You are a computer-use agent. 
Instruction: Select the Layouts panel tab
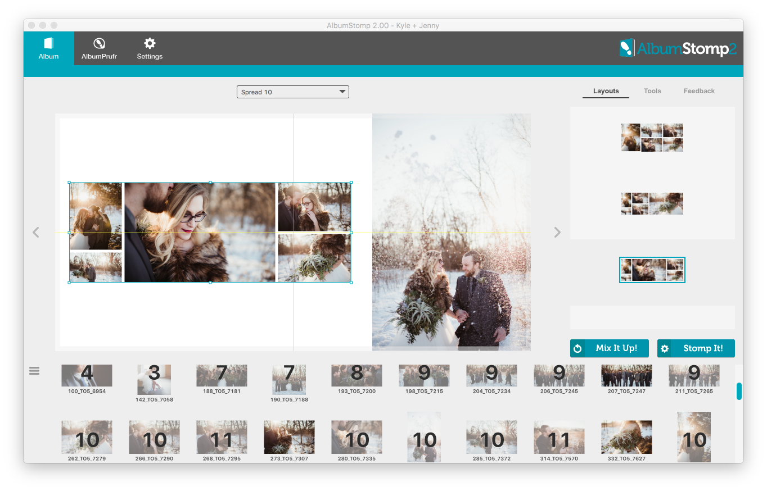606,91
